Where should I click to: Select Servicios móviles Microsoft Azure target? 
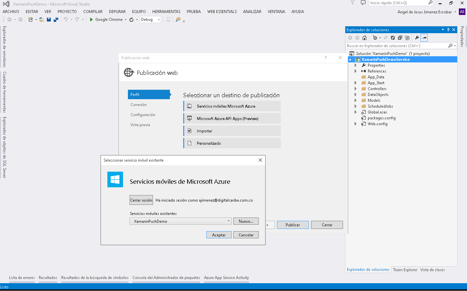(232, 106)
